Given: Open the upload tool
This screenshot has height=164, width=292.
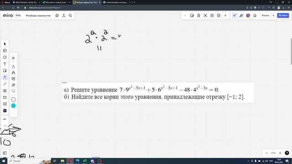Looking at the screenshot, I should click(5, 104).
